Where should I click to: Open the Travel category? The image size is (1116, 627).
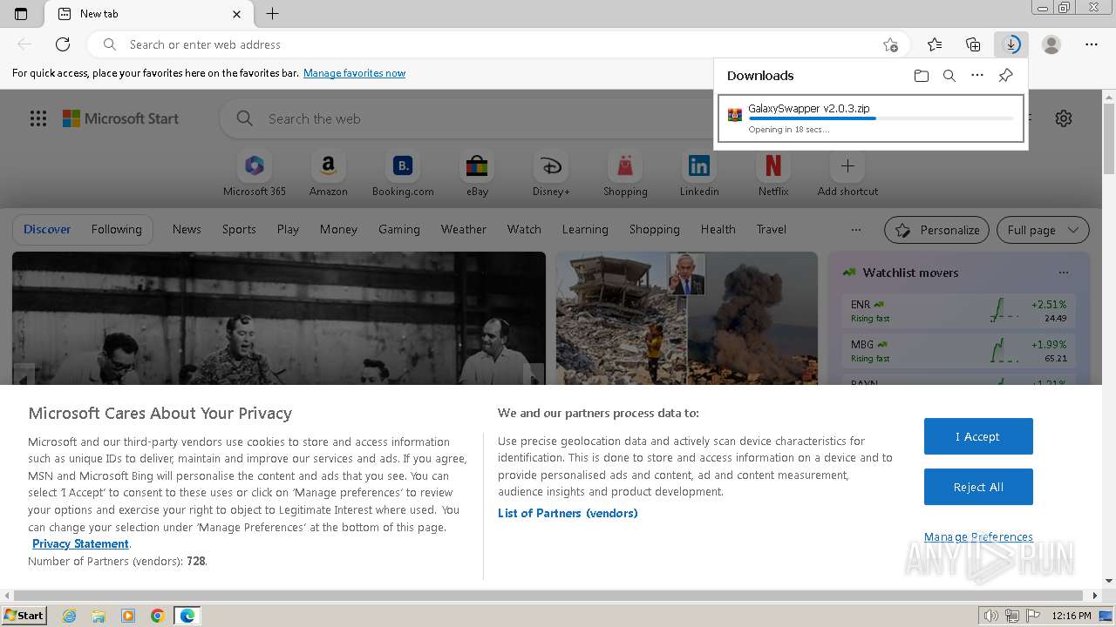point(771,229)
